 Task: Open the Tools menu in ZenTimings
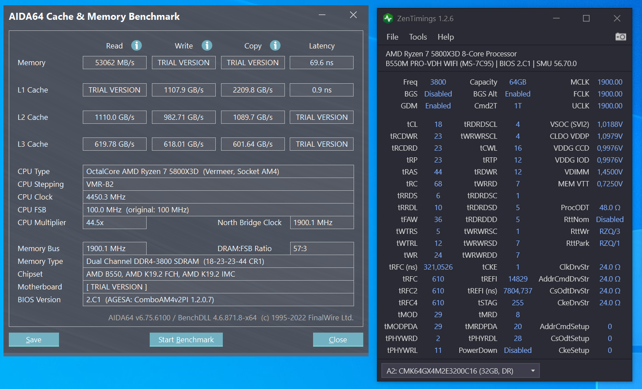coord(418,37)
